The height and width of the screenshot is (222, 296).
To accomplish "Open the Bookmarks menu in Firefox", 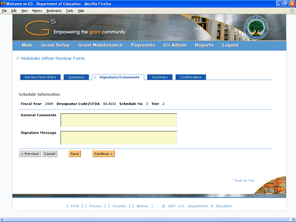I will [x=54, y=11].
